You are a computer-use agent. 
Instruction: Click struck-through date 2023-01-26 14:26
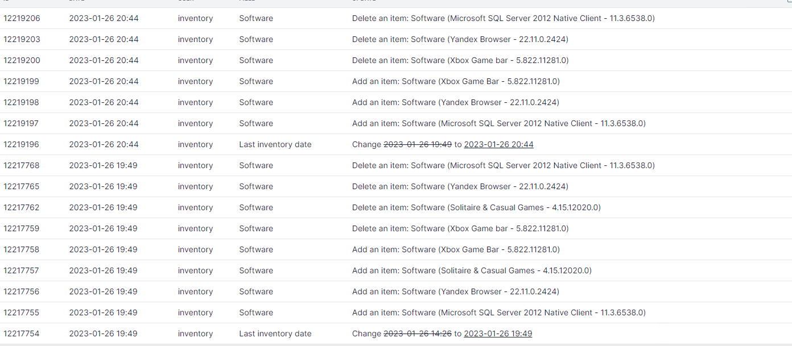418,334
